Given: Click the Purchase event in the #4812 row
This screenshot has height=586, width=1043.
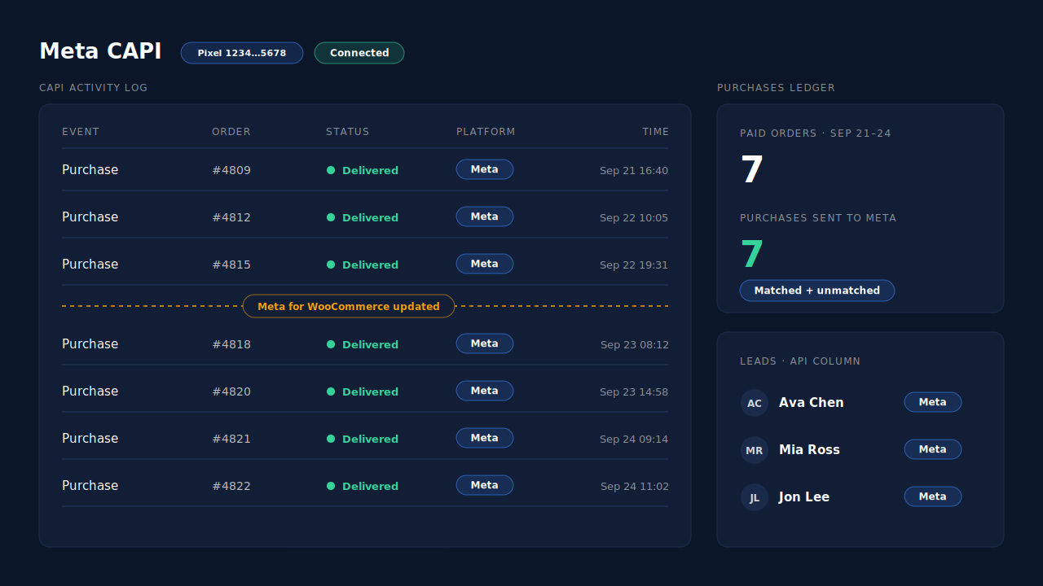Looking at the screenshot, I should [90, 217].
